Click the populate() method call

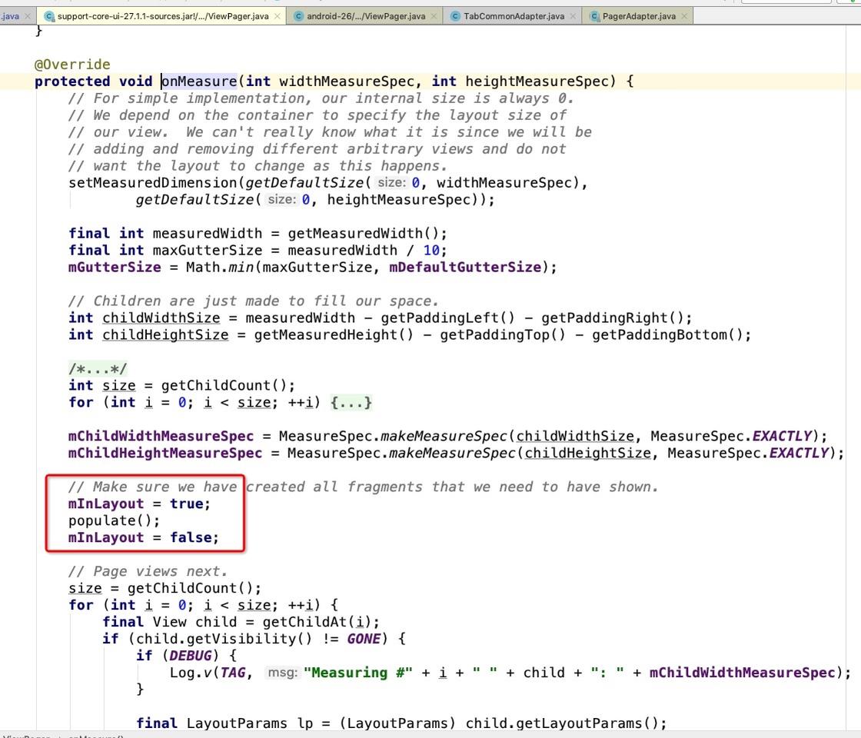pos(115,520)
